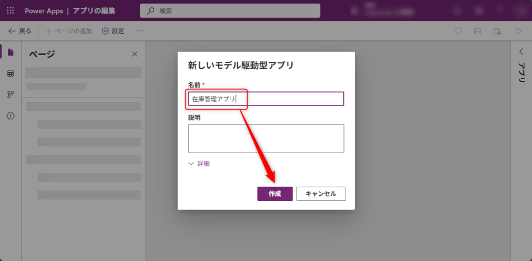The image size is (532, 261).
Task: Click the キャンセル button
Action: coord(321,194)
